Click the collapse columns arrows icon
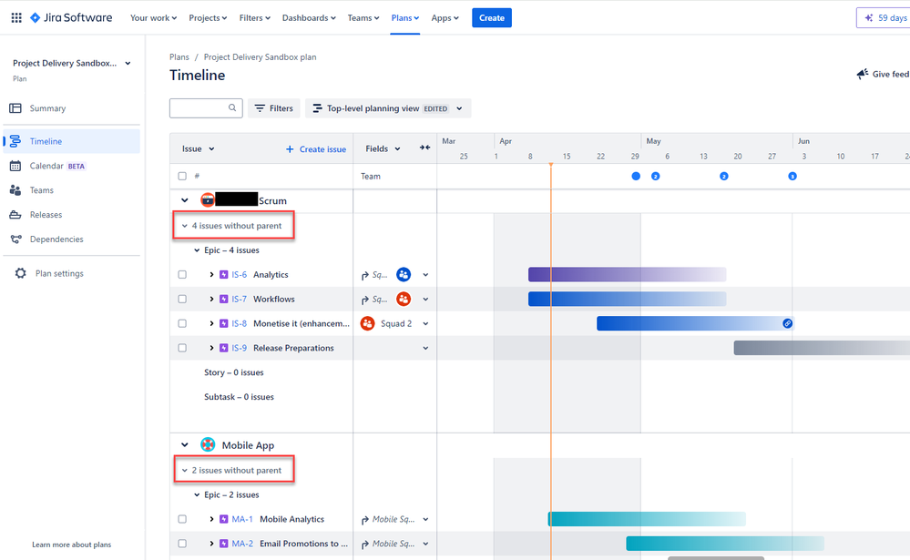The width and height of the screenshot is (910, 560). click(x=424, y=148)
